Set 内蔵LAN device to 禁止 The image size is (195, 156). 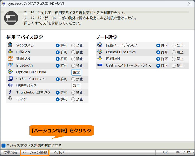pyautogui.click(x=73, y=52)
